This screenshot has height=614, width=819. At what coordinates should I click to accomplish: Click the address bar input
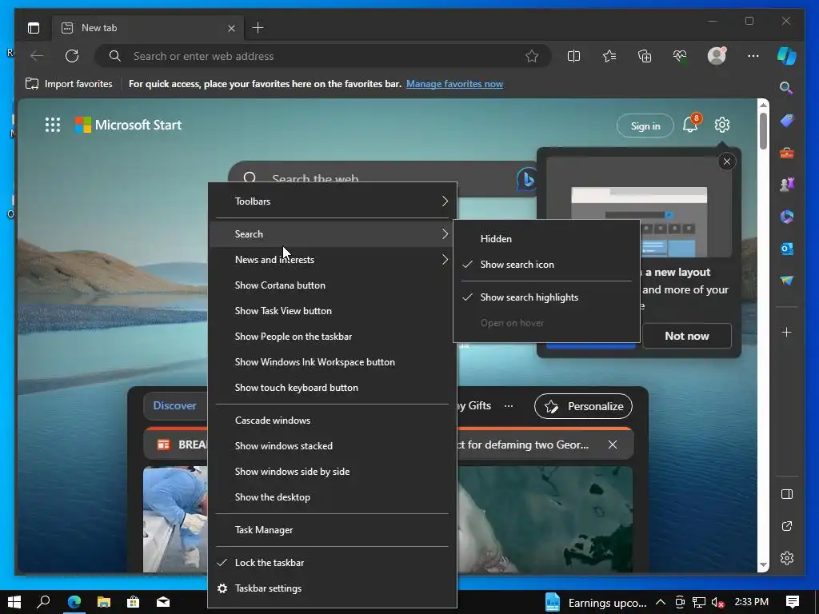tap(324, 56)
